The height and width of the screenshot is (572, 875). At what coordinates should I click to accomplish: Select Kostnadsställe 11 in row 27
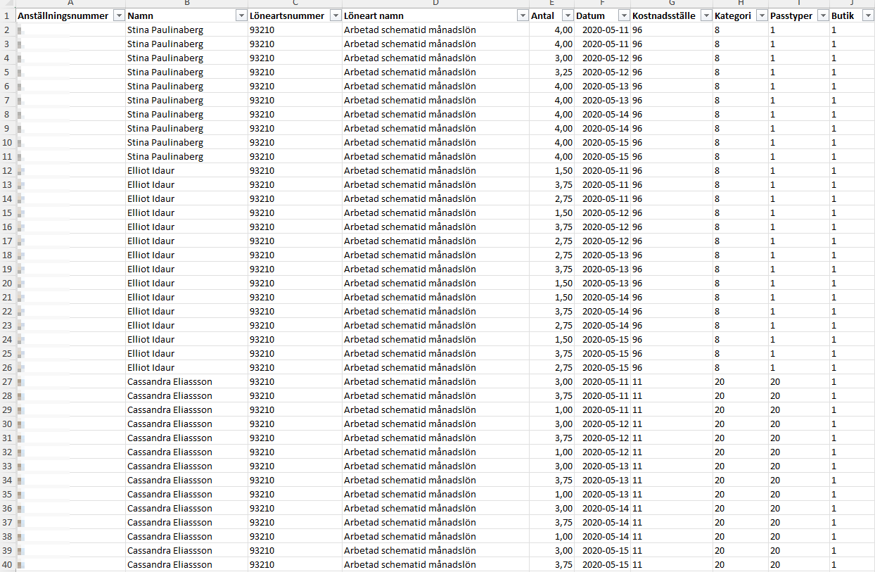672,381
